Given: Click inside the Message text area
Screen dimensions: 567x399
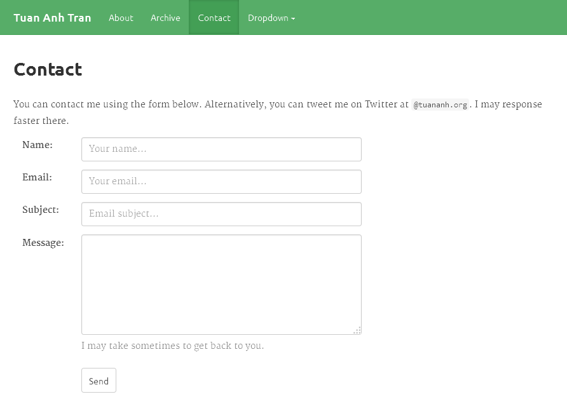Looking at the screenshot, I should [221, 284].
